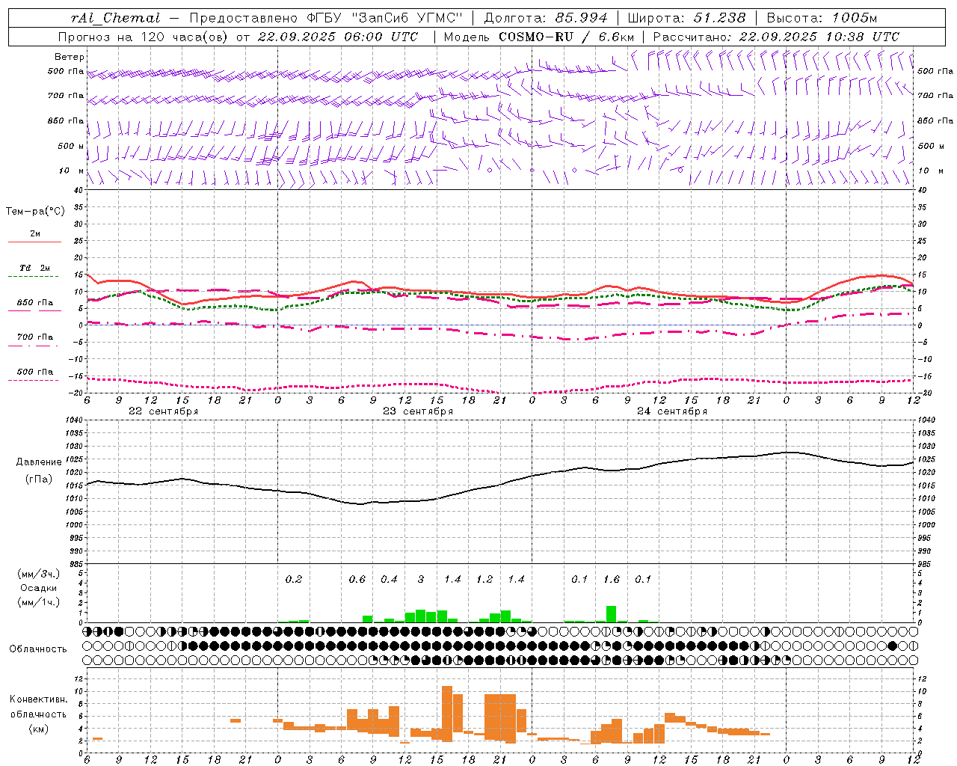Click 'Предоставлено ФГБУ "ЗапСиб УГМС"' provider text

tap(326, 18)
